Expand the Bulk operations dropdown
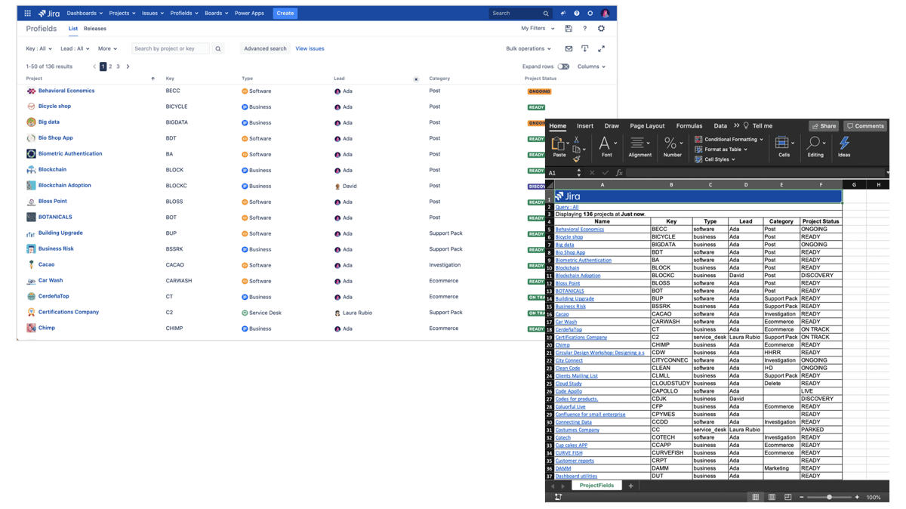 click(x=528, y=48)
